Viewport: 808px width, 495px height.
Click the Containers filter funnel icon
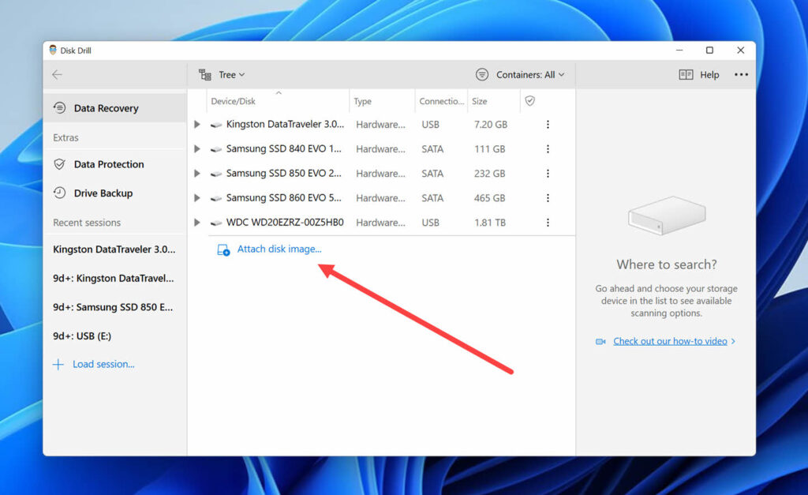pyautogui.click(x=481, y=74)
